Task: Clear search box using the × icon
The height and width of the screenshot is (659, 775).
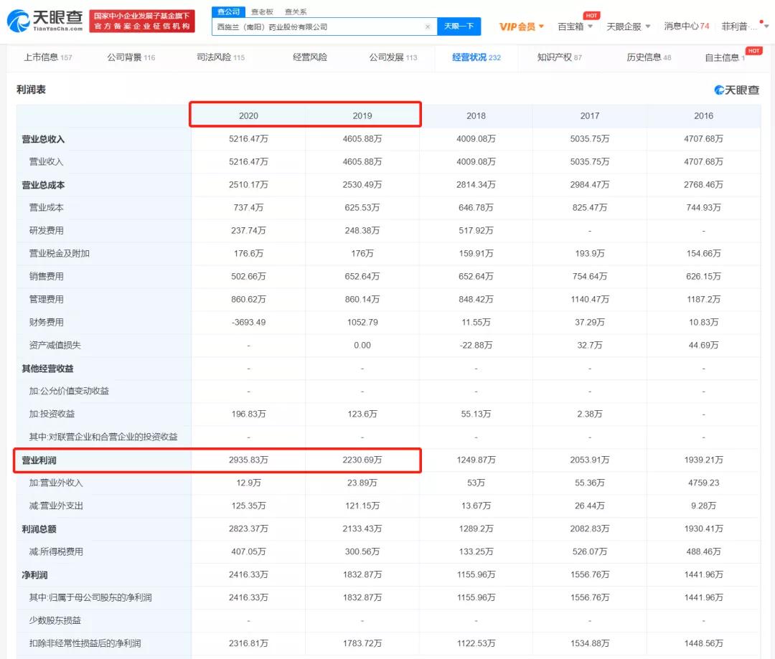Action: pyautogui.click(x=428, y=25)
